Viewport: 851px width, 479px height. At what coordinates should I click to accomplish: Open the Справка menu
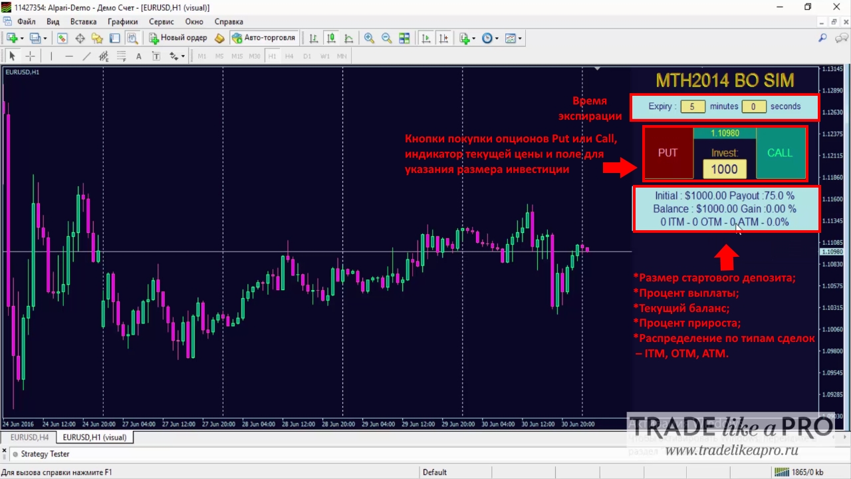[229, 21]
